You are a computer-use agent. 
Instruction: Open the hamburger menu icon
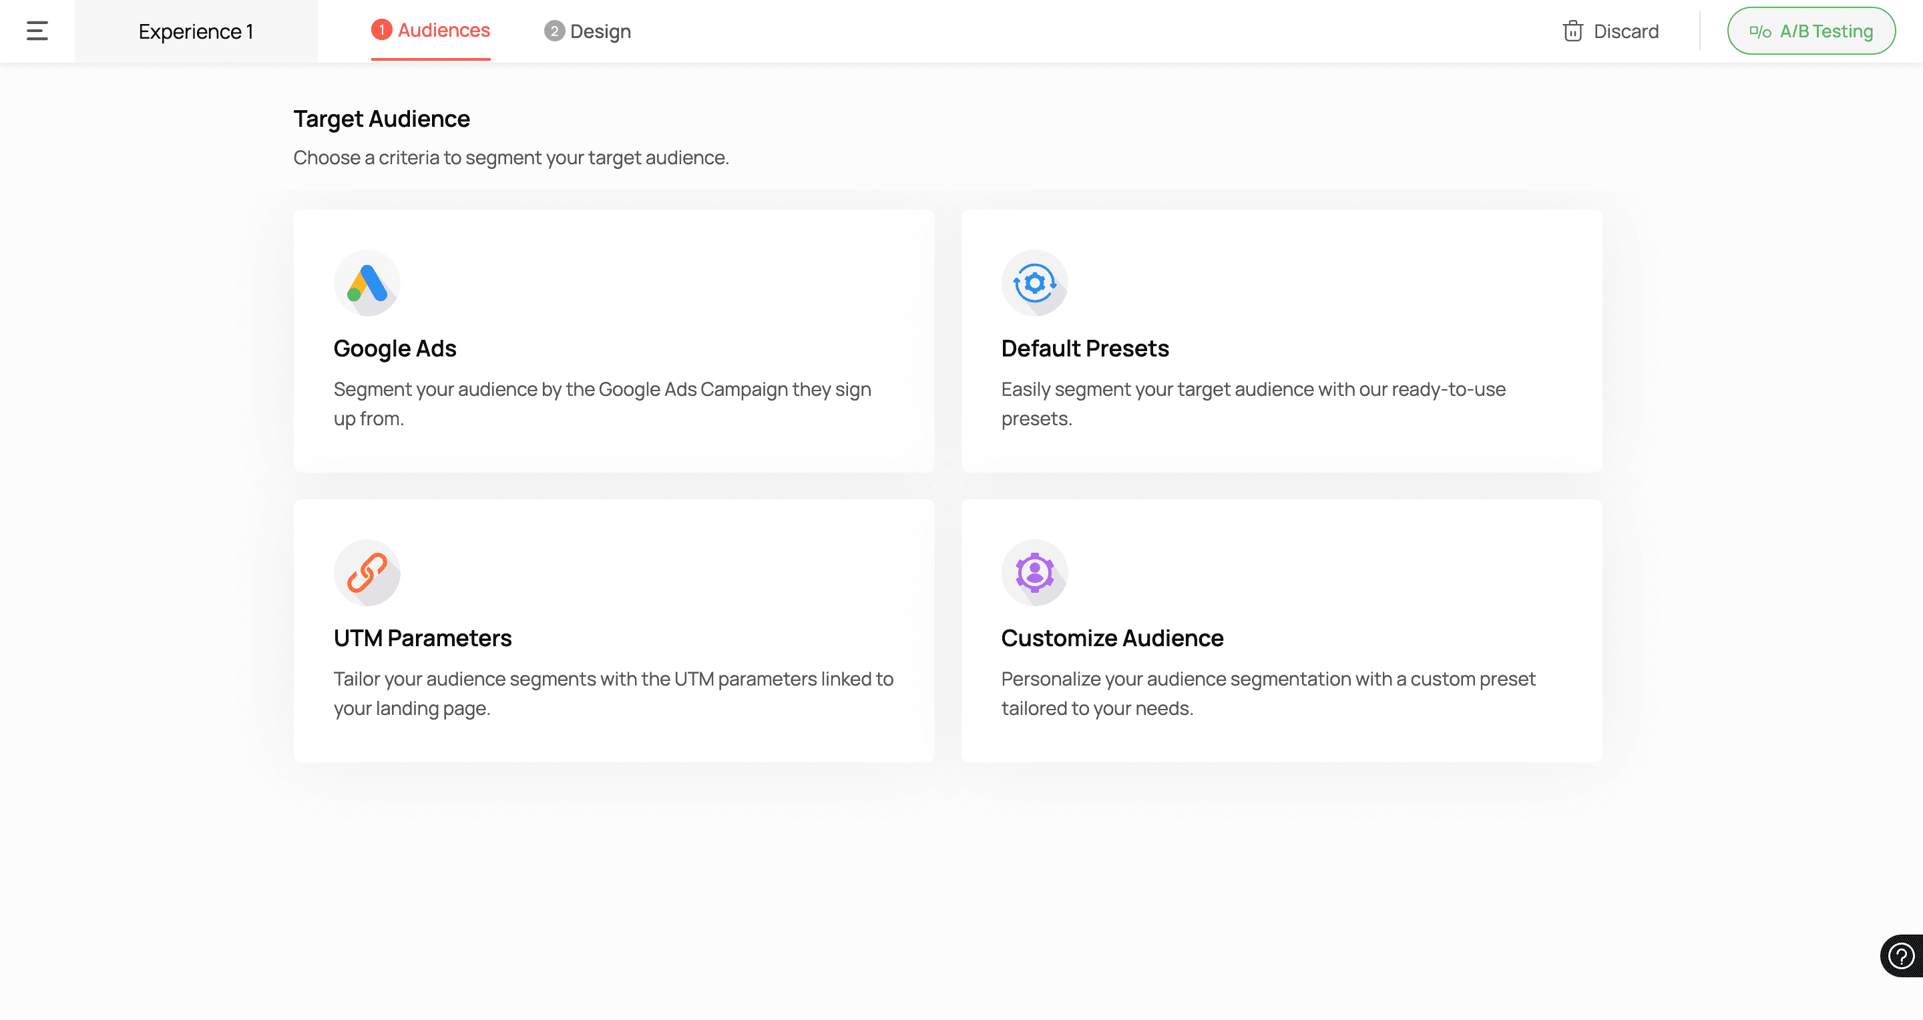pos(37,31)
